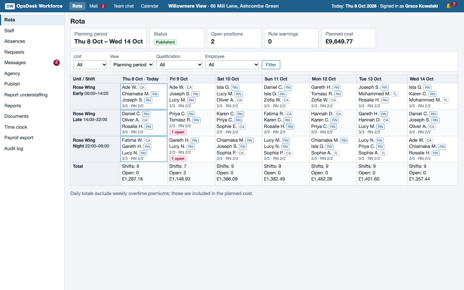This screenshot has height=290, width=464.
Task: Click the 1 open badge in Friday Night shift
Action: [x=178, y=159]
